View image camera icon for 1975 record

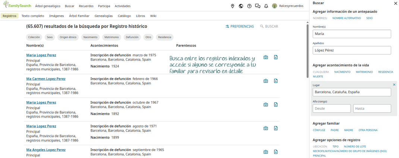coord(266,57)
